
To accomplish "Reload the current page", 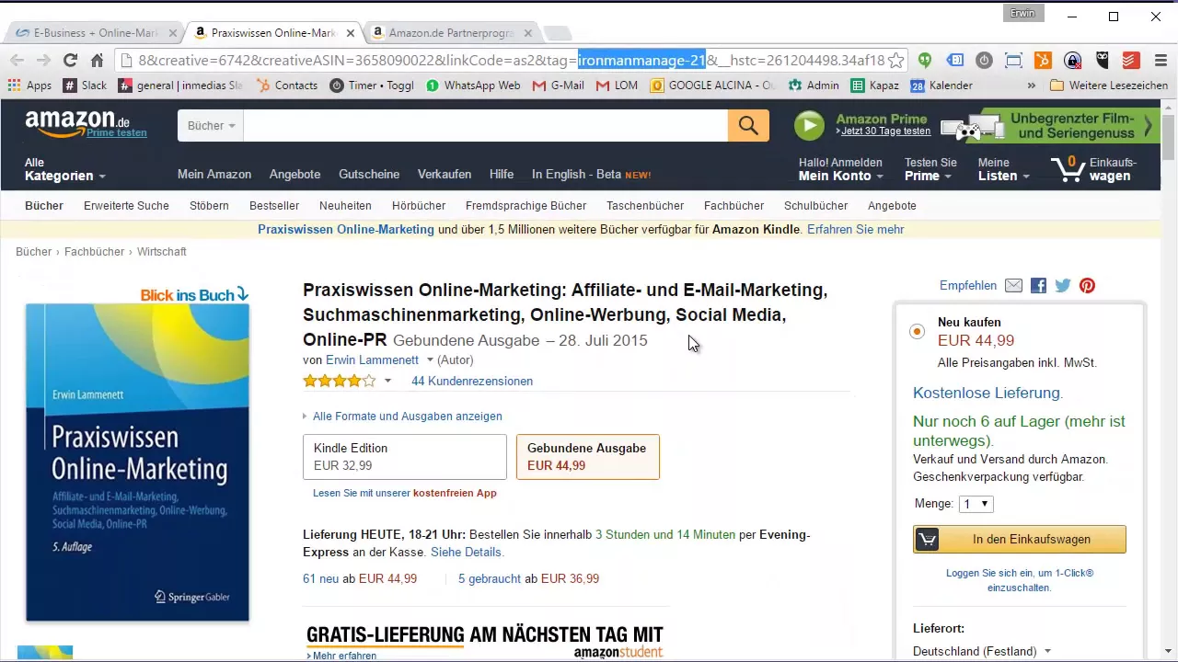I will click(70, 61).
